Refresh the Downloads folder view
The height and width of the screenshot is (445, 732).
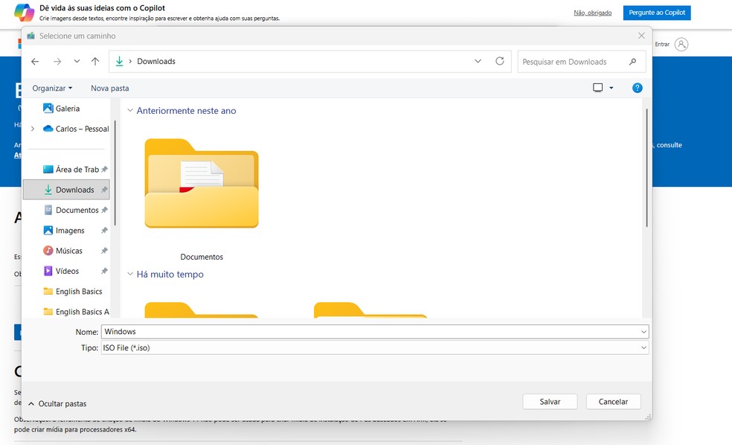499,61
